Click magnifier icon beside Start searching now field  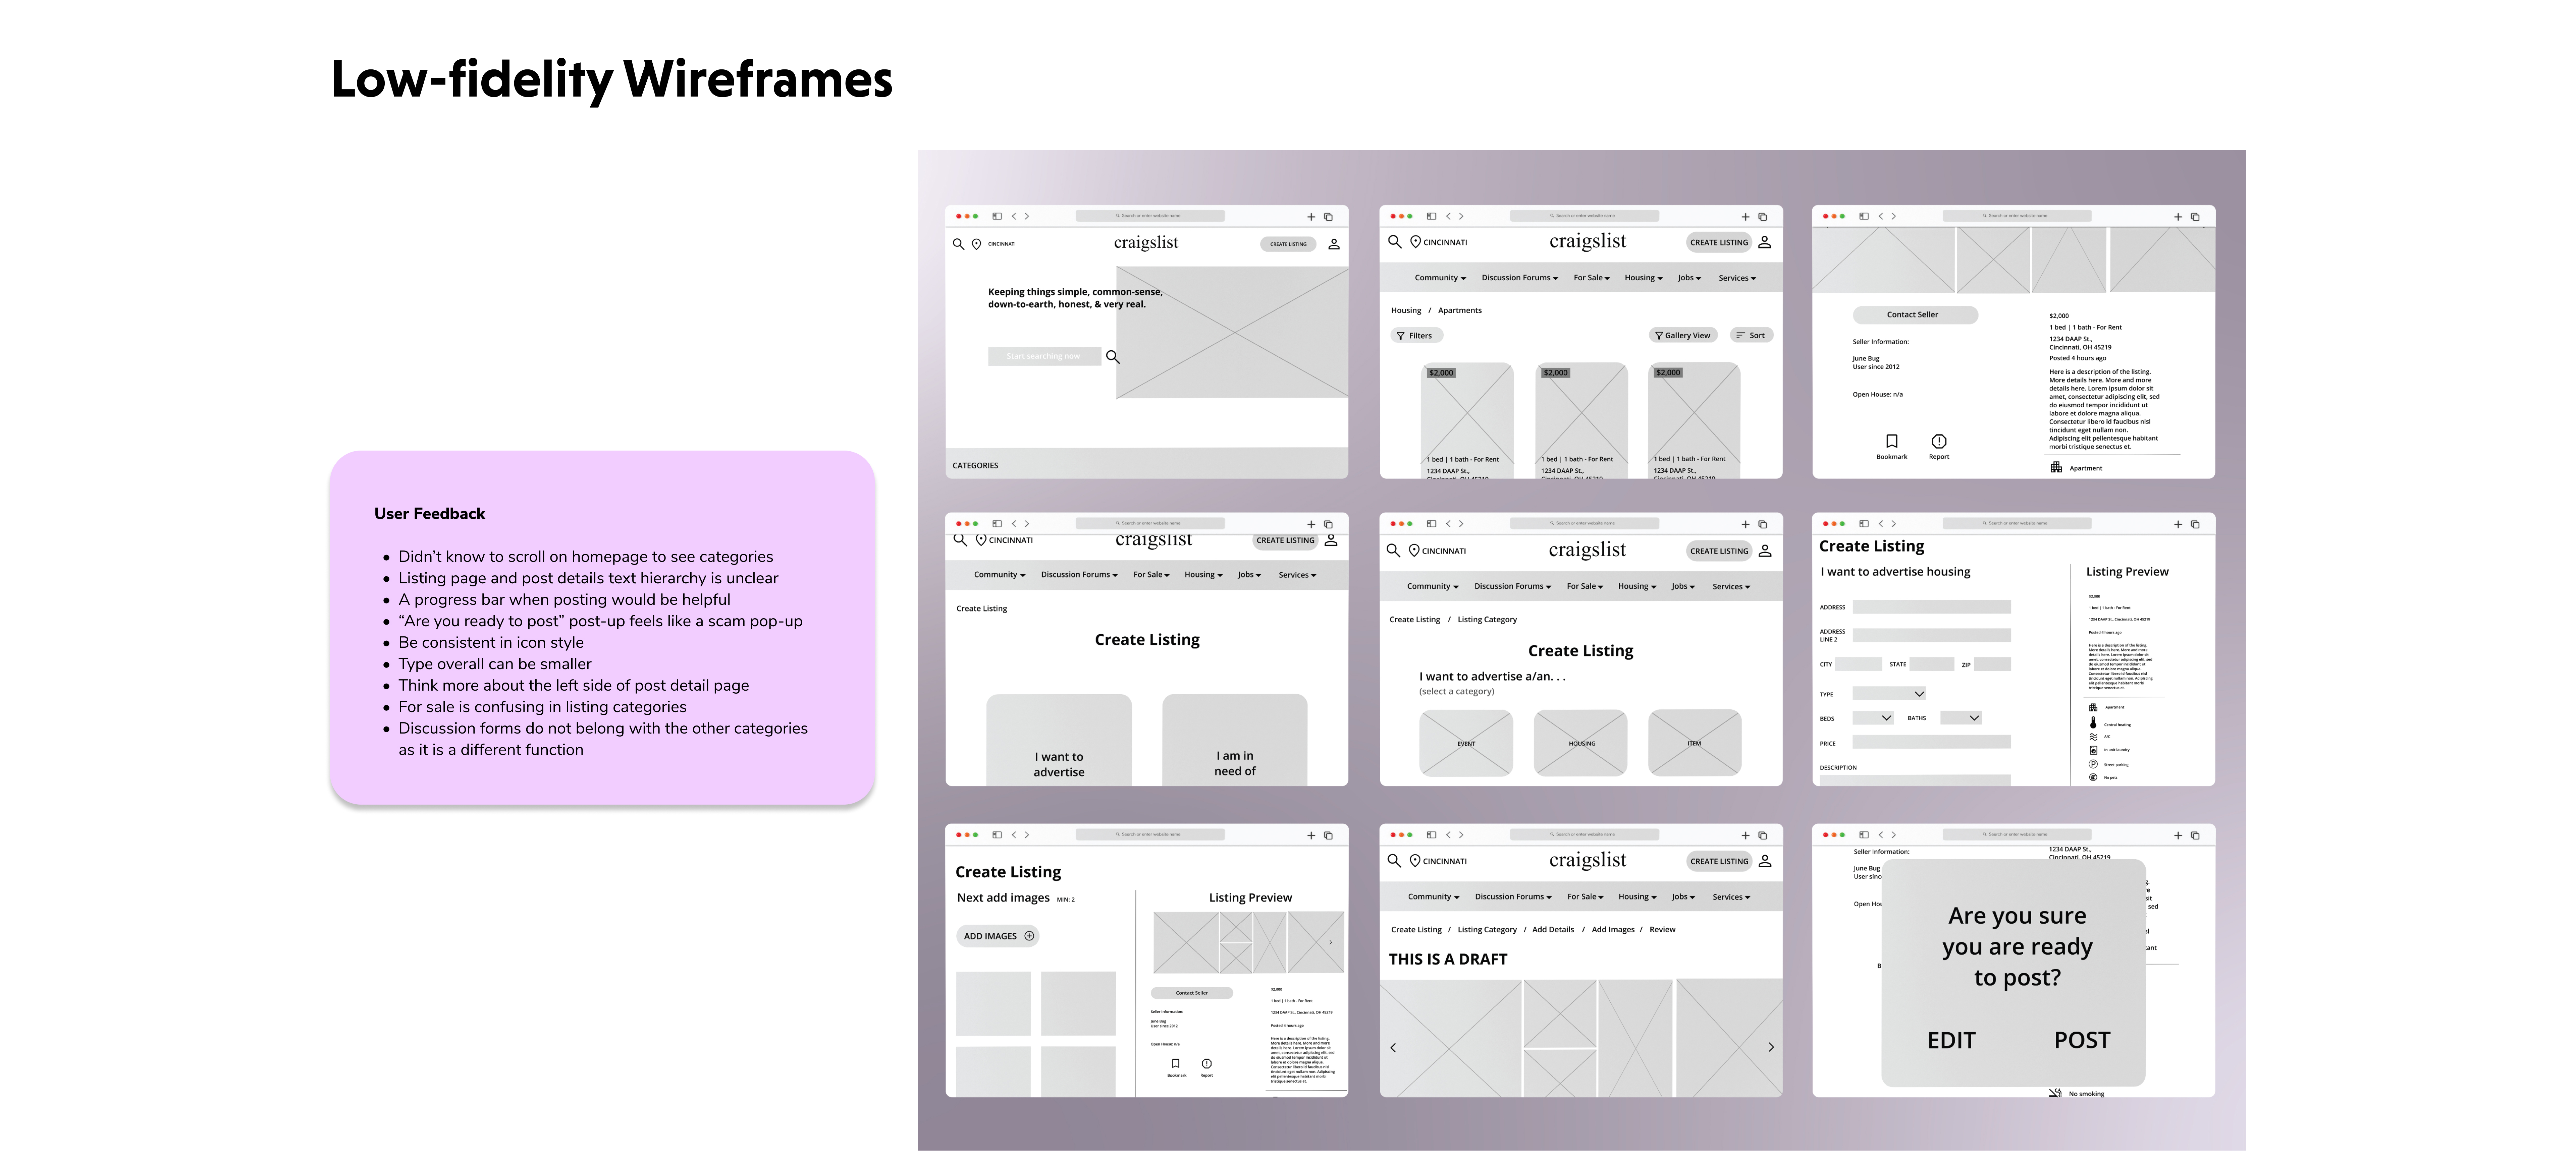click(1112, 357)
